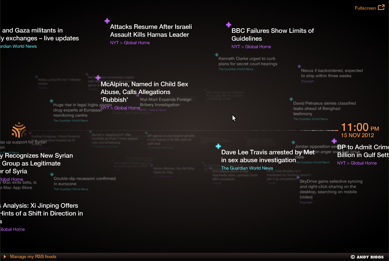Open McAlpine Calls Allegations Rubbish headline

pyautogui.click(x=144, y=92)
